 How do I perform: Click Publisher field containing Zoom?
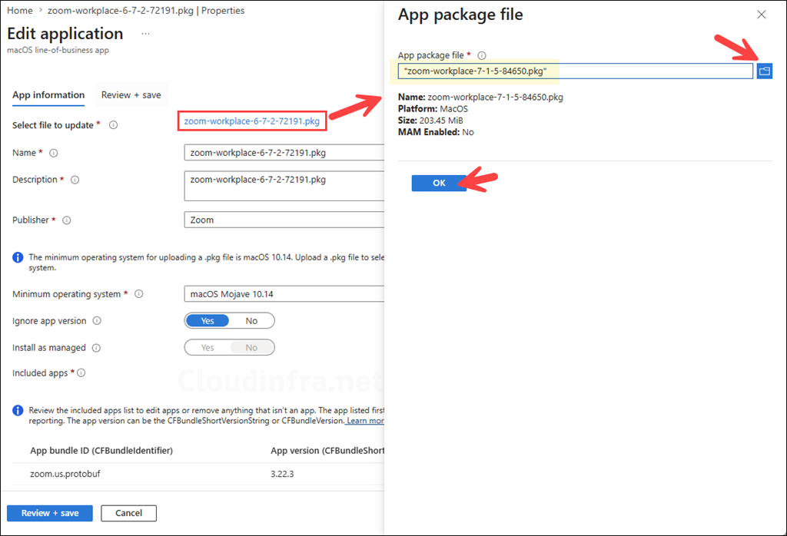point(284,220)
